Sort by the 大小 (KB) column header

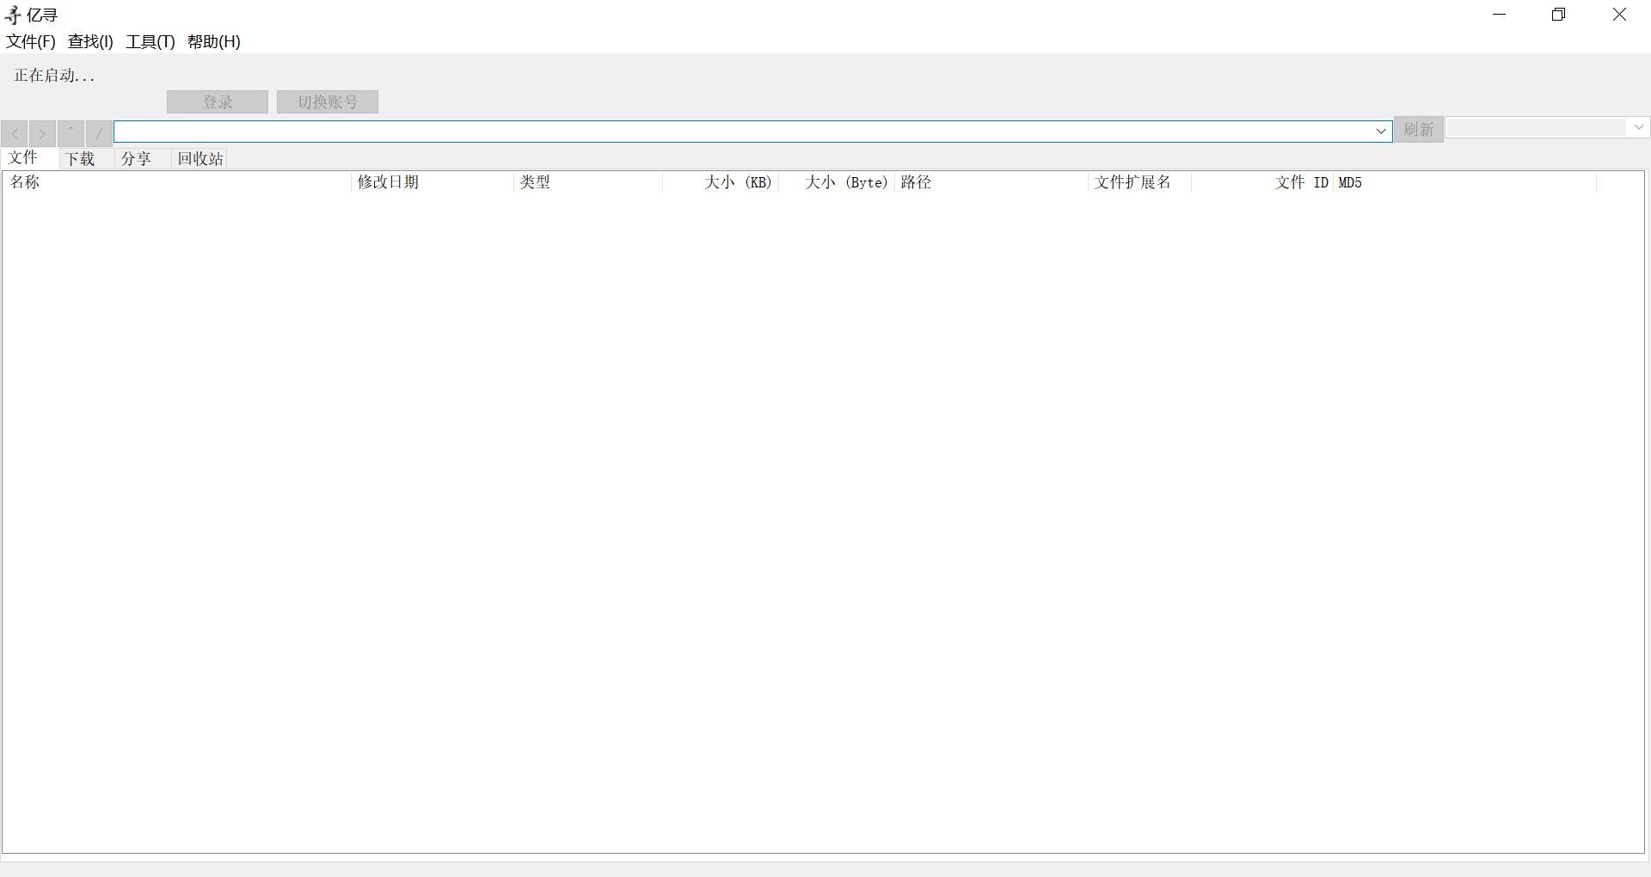(722, 182)
